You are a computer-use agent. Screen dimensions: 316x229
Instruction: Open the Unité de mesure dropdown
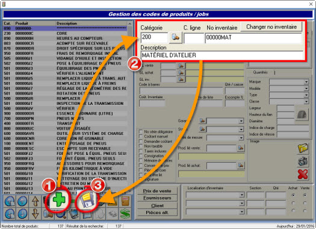241,138
